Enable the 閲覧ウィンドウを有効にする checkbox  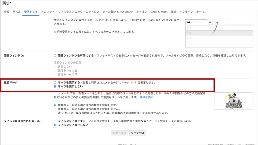pos(55,56)
